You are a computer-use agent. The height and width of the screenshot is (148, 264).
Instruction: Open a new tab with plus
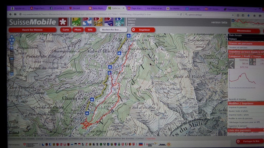(244, 10)
